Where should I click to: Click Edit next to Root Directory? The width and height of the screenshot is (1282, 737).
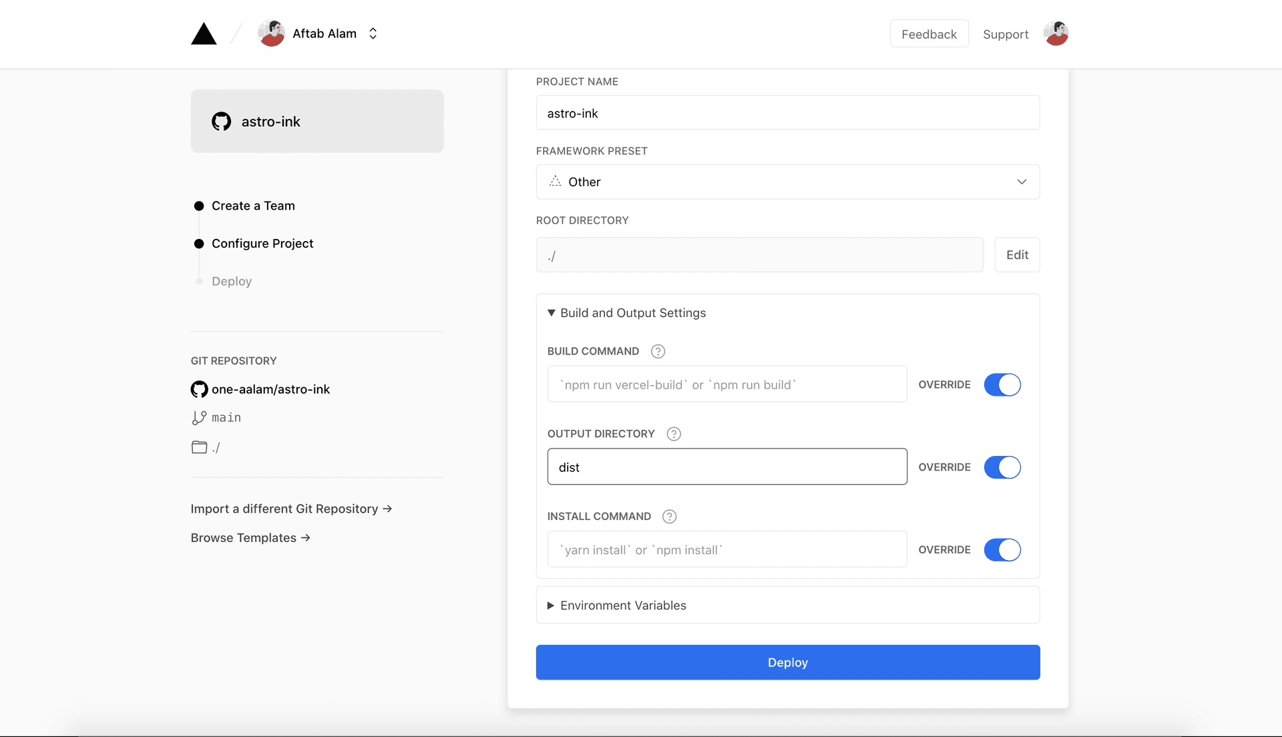coord(1017,254)
